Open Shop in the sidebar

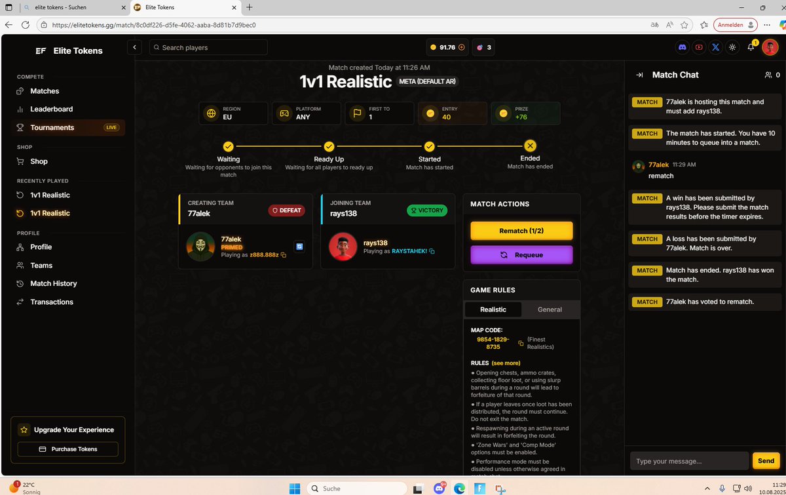pyautogui.click(x=39, y=161)
